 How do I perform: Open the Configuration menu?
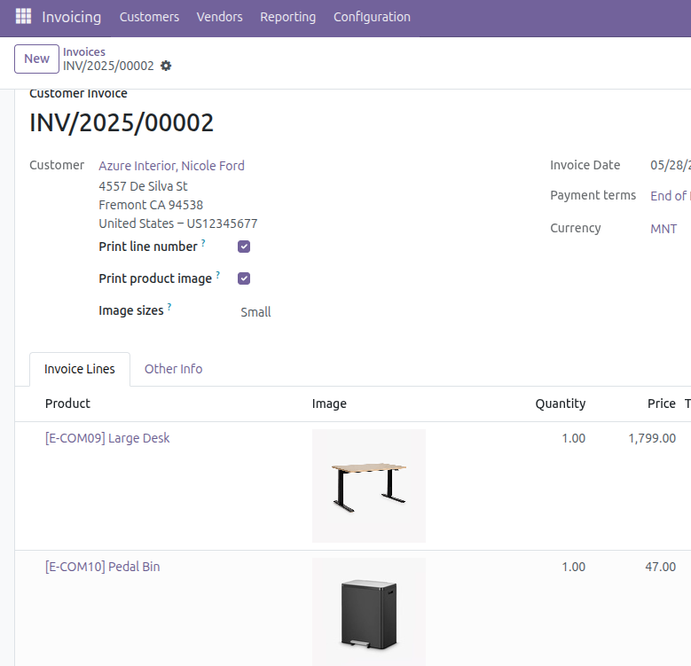[x=372, y=17]
